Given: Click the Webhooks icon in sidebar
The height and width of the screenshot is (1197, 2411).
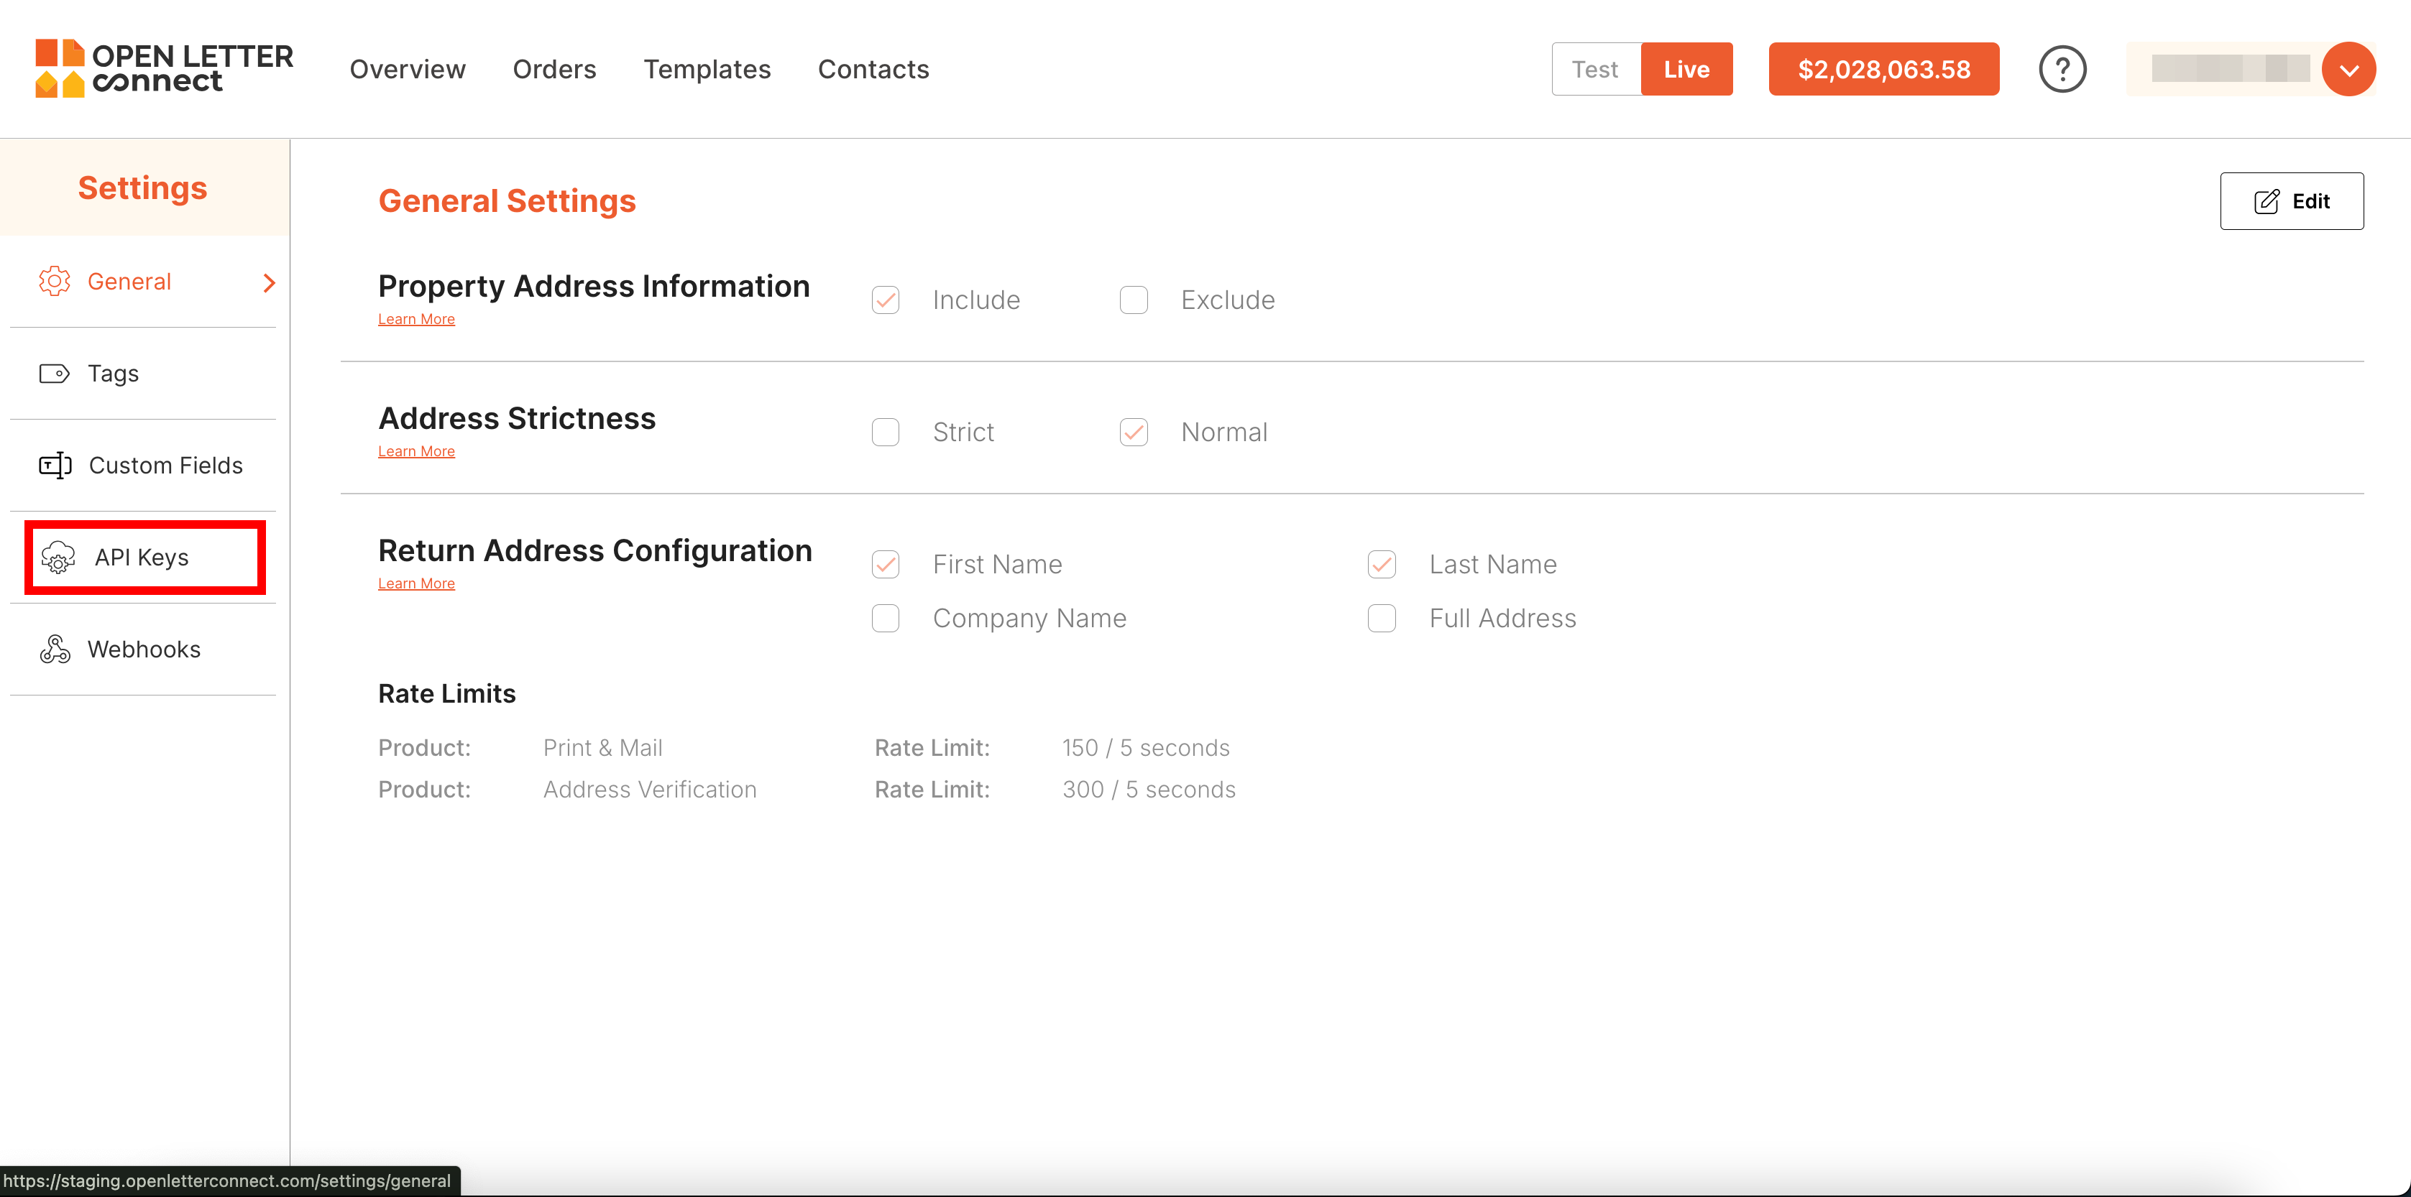Looking at the screenshot, I should 55,649.
